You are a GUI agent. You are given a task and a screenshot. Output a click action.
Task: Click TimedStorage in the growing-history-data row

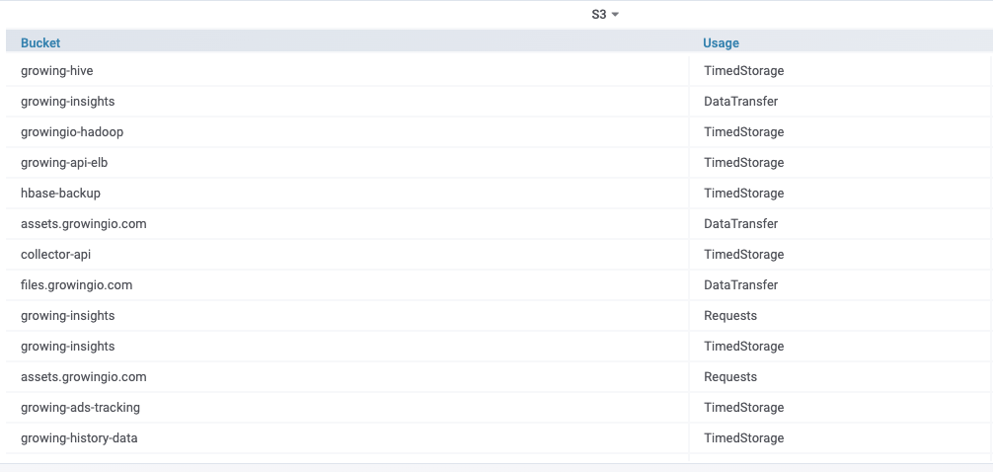[x=743, y=438]
